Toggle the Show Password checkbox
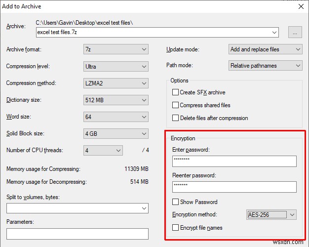 (x=175, y=202)
